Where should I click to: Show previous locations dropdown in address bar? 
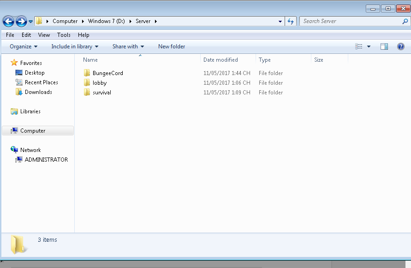[x=280, y=22]
